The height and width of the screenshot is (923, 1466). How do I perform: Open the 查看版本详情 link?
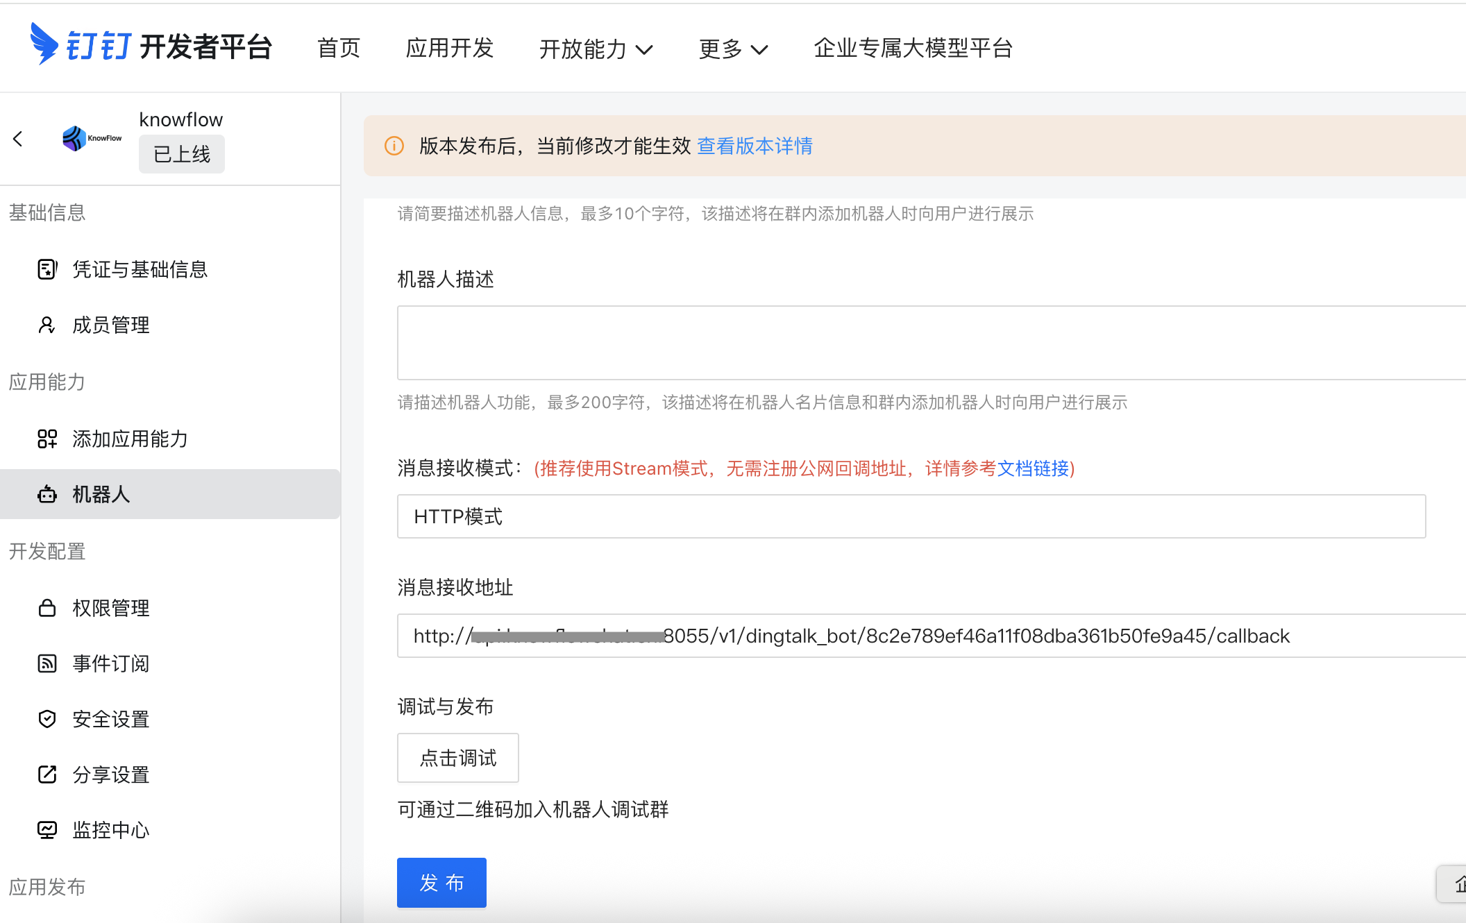755,146
